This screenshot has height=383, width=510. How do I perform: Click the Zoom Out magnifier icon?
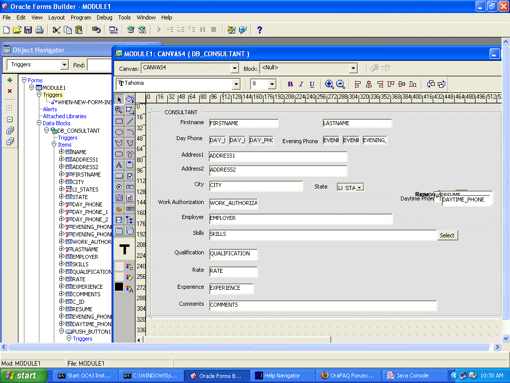coord(340,84)
